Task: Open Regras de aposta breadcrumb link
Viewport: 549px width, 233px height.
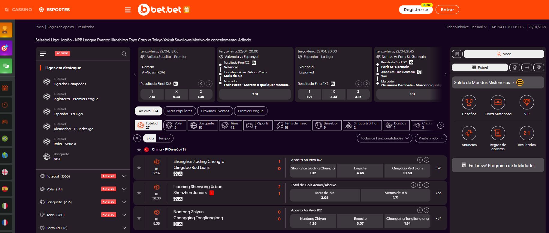Action: (61, 27)
